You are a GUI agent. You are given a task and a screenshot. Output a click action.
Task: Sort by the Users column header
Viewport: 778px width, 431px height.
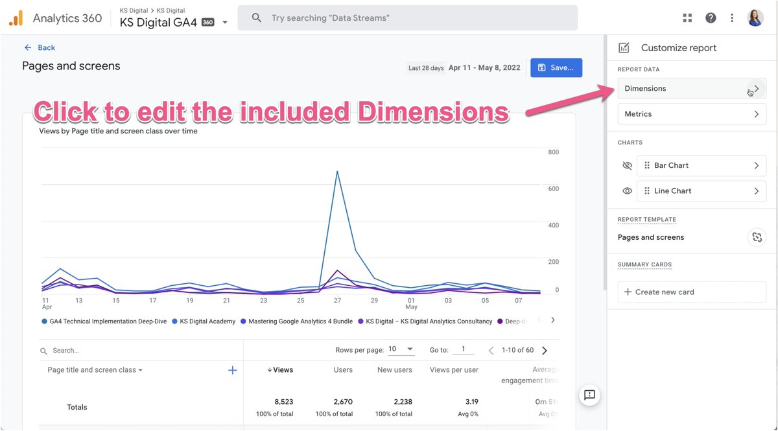pyautogui.click(x=343, y=370)
